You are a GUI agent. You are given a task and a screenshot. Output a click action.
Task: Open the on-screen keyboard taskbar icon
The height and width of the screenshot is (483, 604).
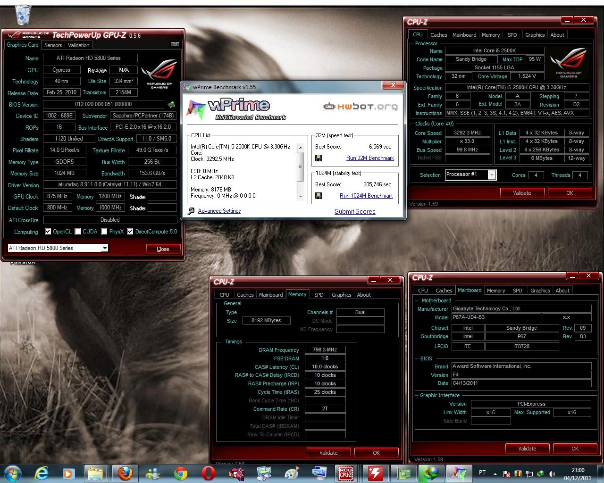tap(319, 473)
